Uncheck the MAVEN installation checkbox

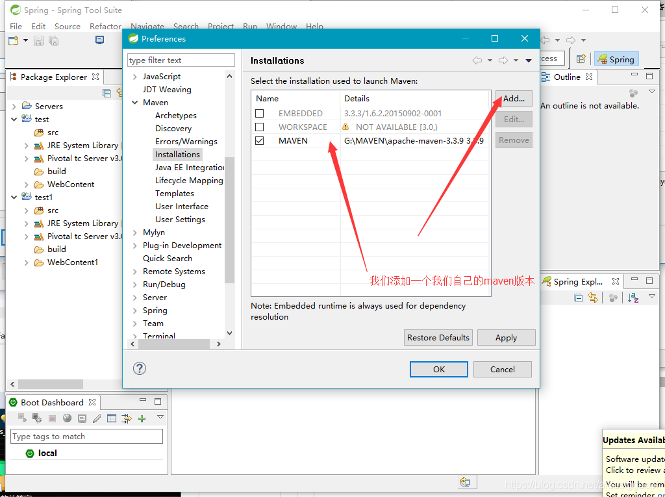(260, 140)
